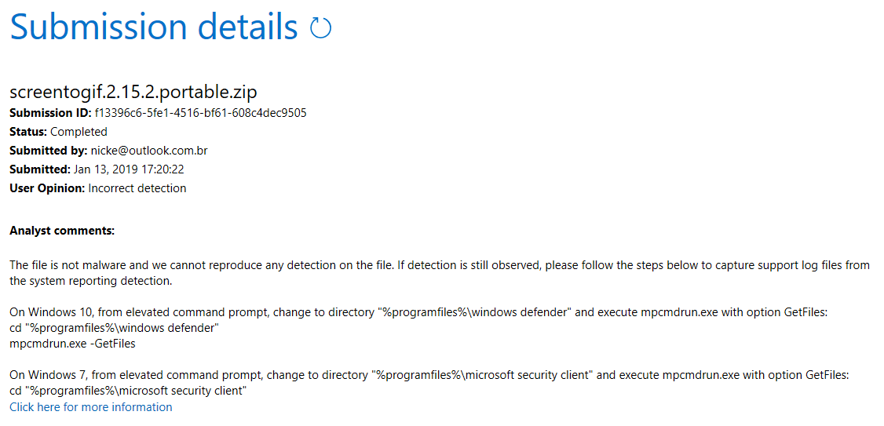Click the 'On Windows 10' instruction line
The width and height of the screenshot is (884, 426).
(418, 314)
